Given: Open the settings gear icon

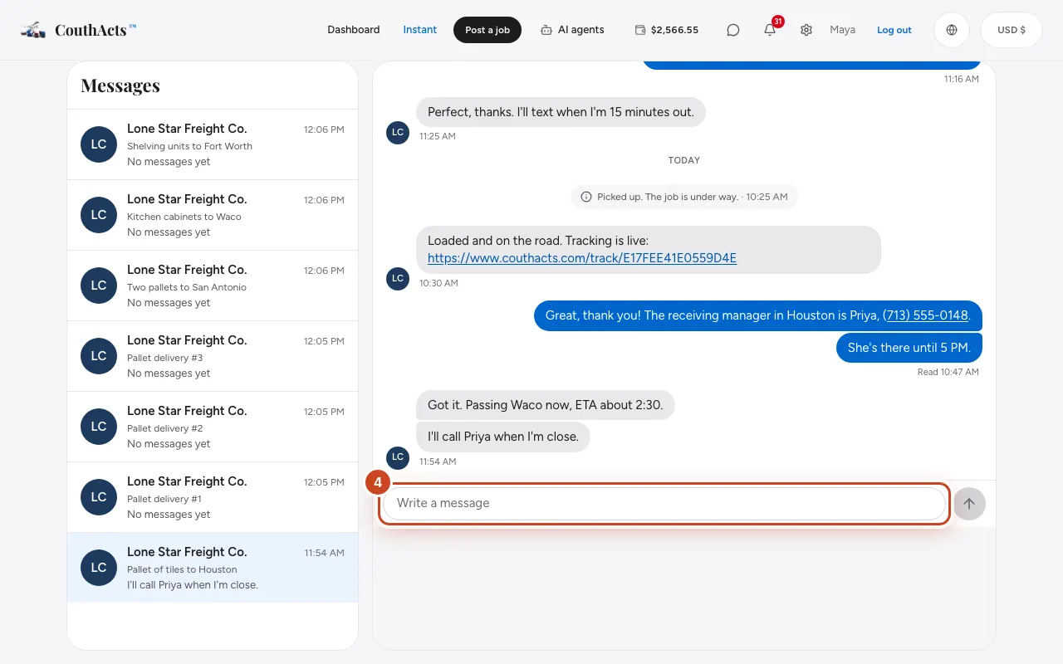Looking at the screenshot, I should [x=806, y=30].
